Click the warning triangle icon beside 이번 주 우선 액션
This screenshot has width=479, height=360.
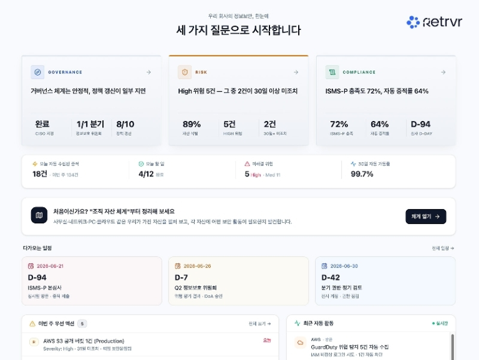point(32,324)
